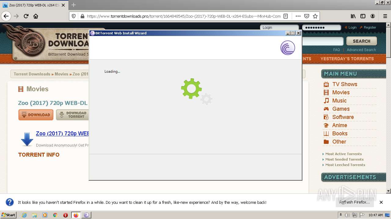The width and height of the screenshot is (391, 219).
Task: Open Firefox hamburger menu
Action: click(x=385, y=16)
